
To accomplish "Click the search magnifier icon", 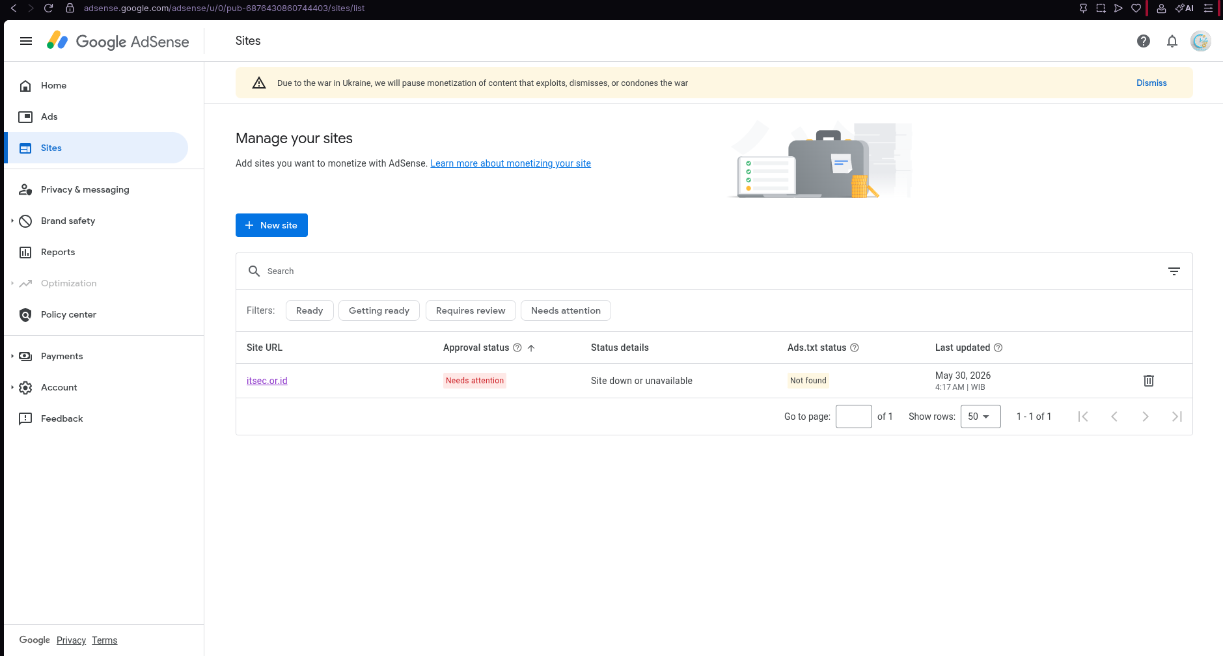I will (254, 271).
